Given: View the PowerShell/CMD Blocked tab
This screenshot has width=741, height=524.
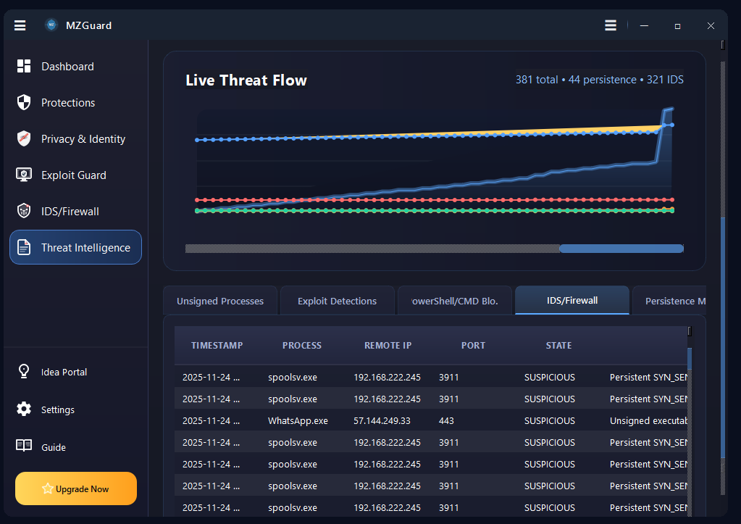Looking at the screenshot, I should click(x=455, y=300).
